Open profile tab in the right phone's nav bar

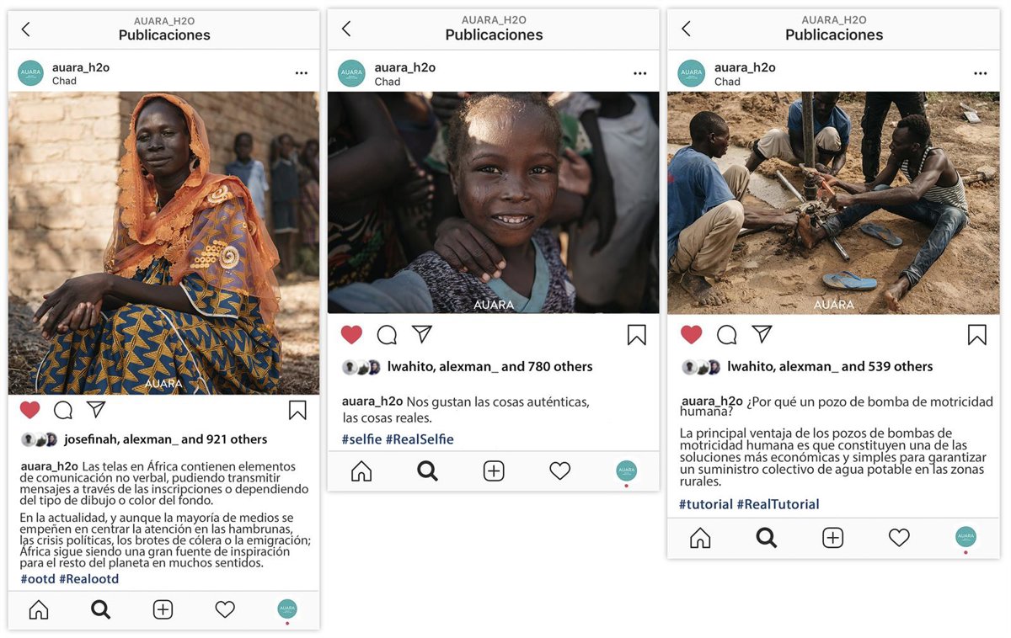point(966,537)
